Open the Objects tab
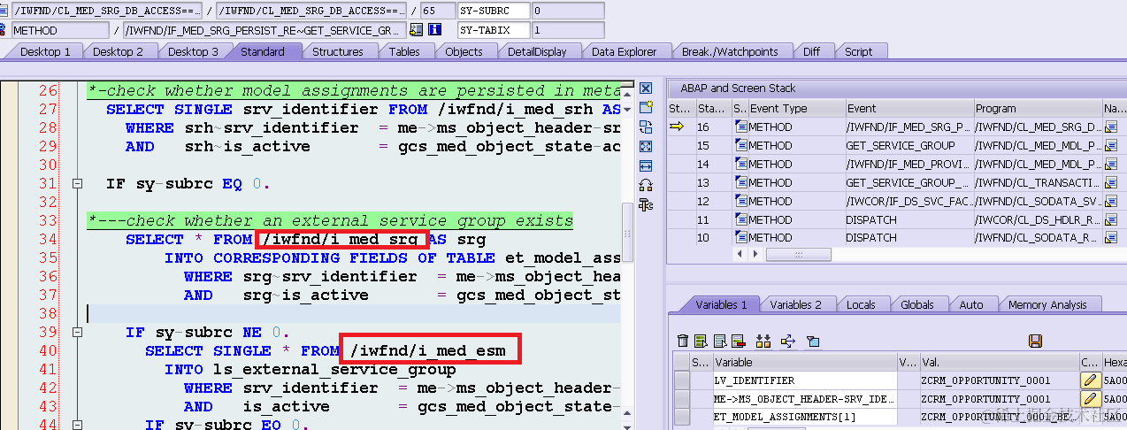 click(464, 51)
